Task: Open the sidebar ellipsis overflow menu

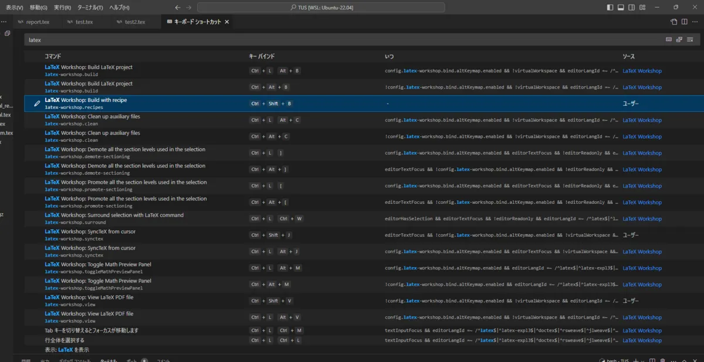Action: point(4,22)
